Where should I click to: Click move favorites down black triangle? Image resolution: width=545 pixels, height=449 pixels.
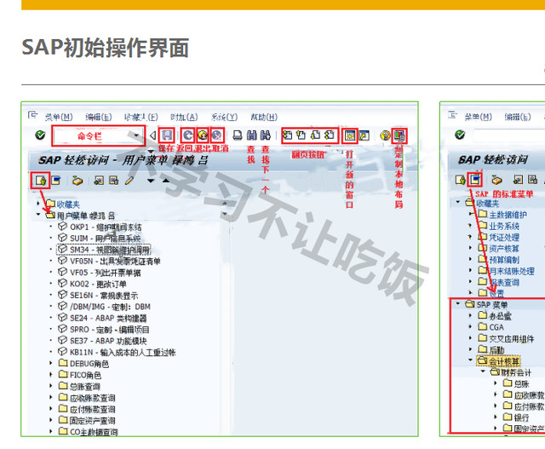pyautogui.click(x=151, y=181)
